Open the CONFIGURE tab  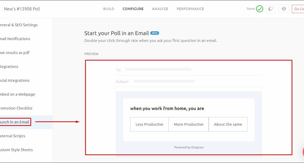133,9
